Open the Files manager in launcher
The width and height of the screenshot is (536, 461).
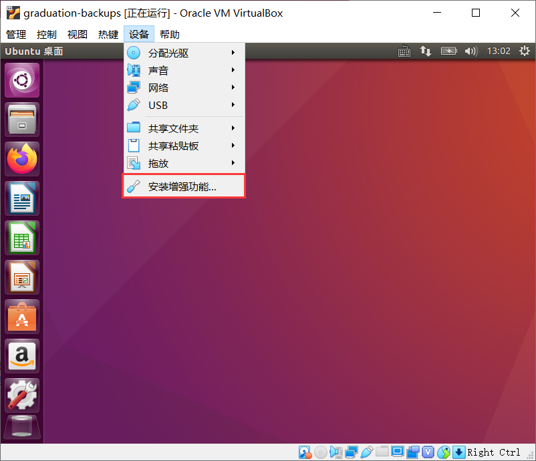point(22,120)
